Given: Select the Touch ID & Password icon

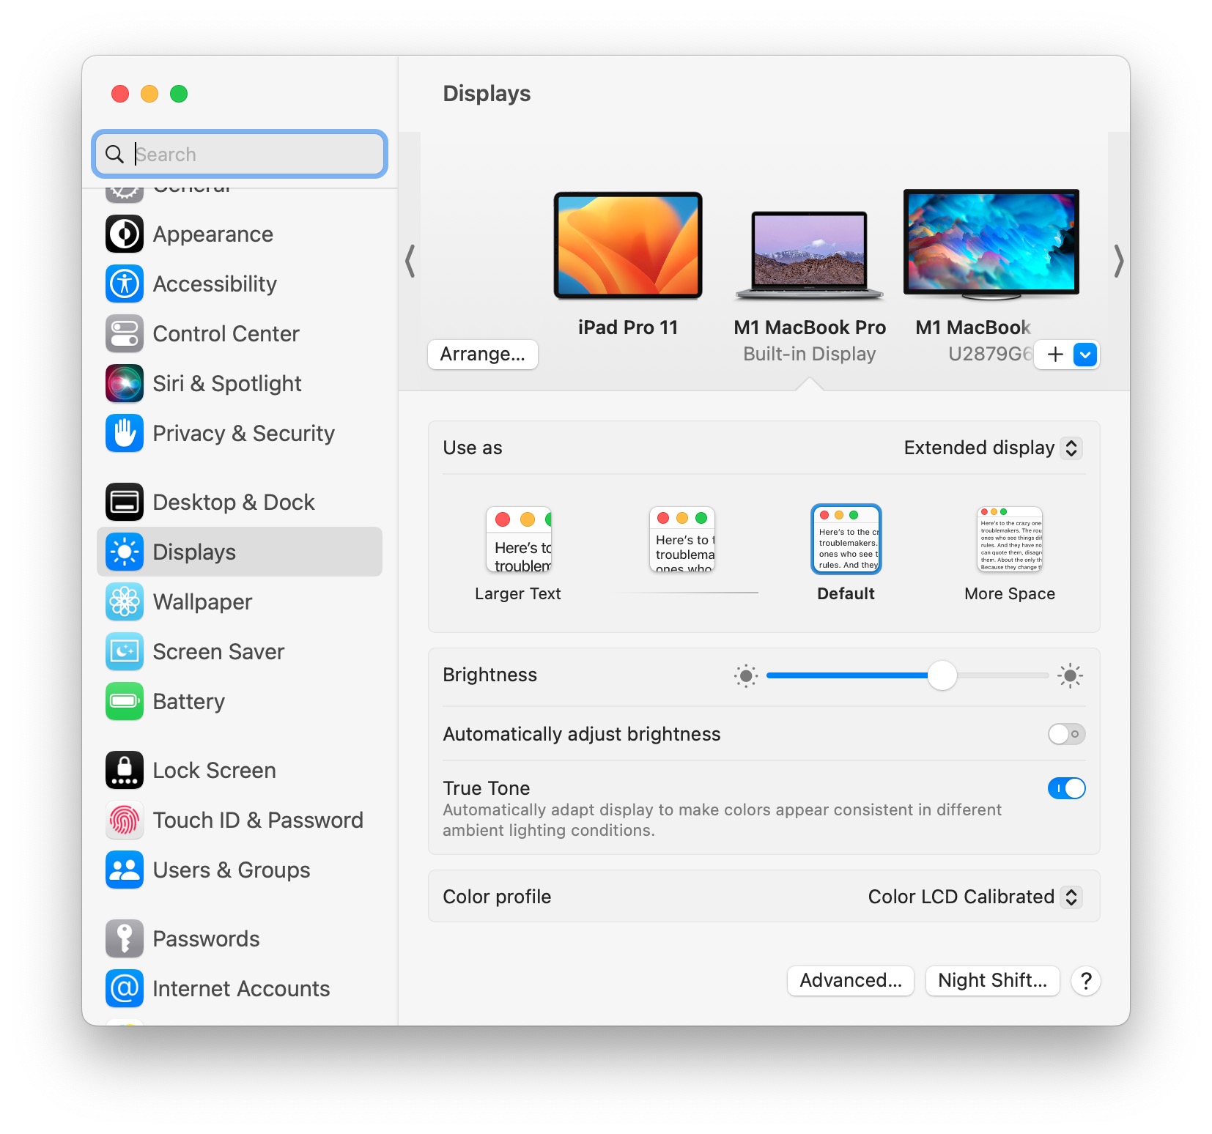Looking at the screenshot, I should click(x=125, y=820).
